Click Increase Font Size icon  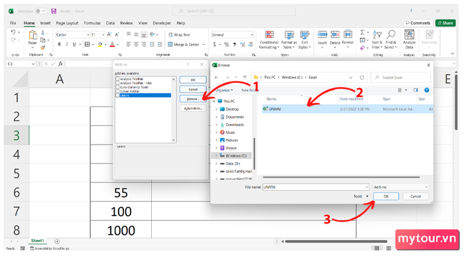[x=109, y=34]
